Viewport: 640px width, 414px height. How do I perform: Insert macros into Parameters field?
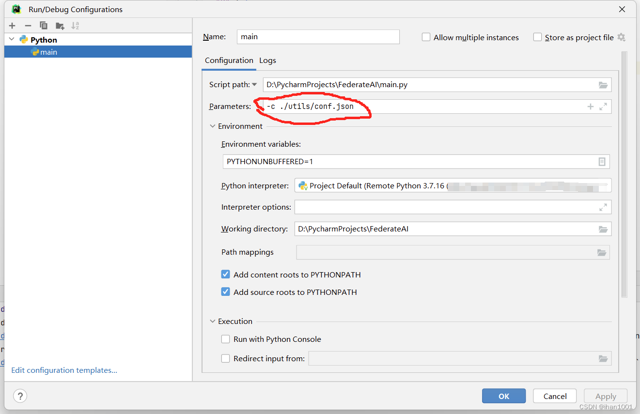tap(591, 107)
